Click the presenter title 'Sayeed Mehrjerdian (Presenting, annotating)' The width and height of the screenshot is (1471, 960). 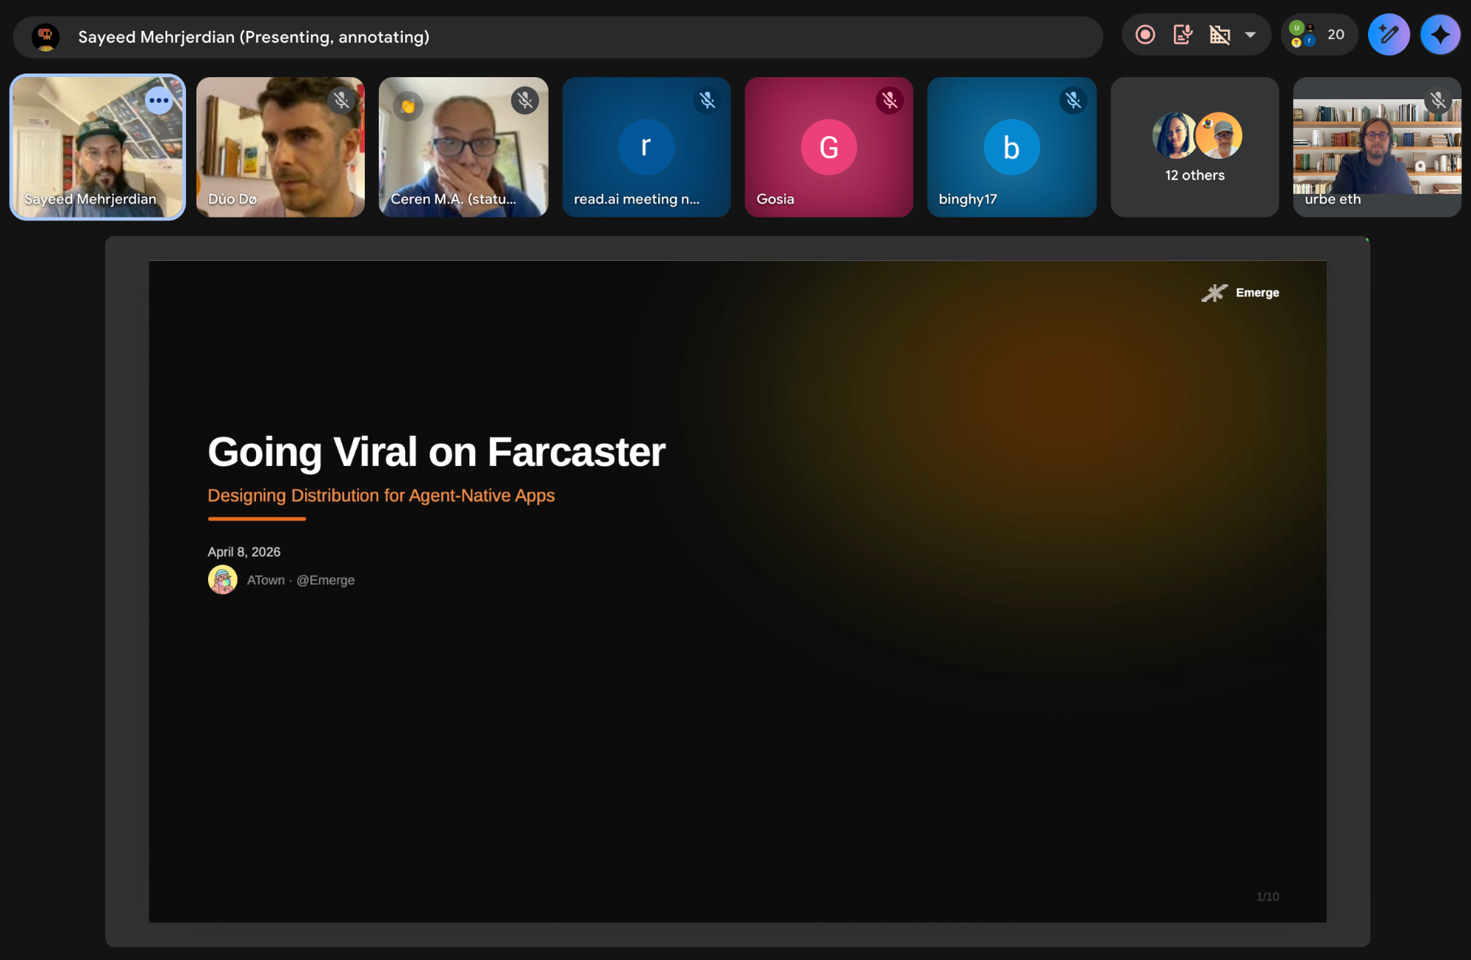pyautogui.click(x=254, y=37)
